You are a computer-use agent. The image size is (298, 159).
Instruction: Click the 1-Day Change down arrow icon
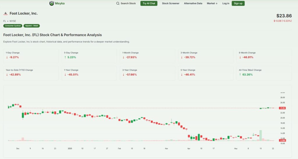(7, 57)
